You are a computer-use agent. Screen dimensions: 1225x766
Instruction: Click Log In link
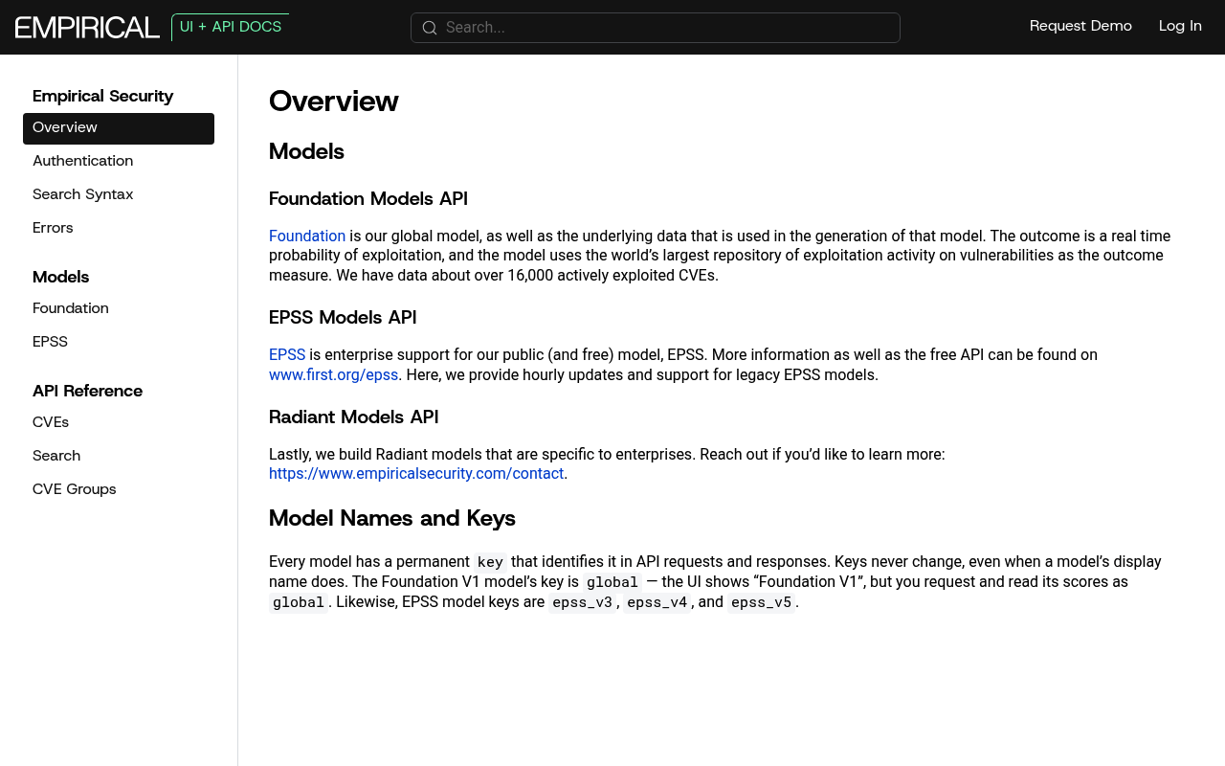coord(1180,26)
